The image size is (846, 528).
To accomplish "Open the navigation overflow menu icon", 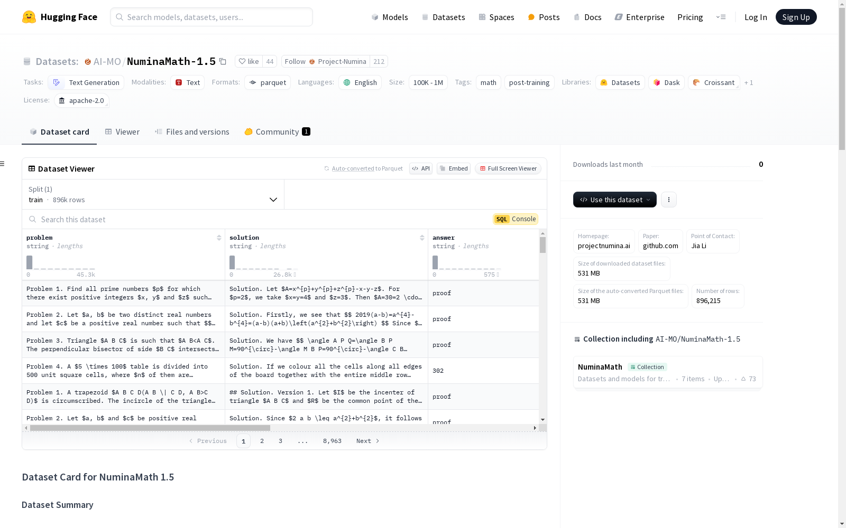I will pyautogui.click(x=721, y=17).
